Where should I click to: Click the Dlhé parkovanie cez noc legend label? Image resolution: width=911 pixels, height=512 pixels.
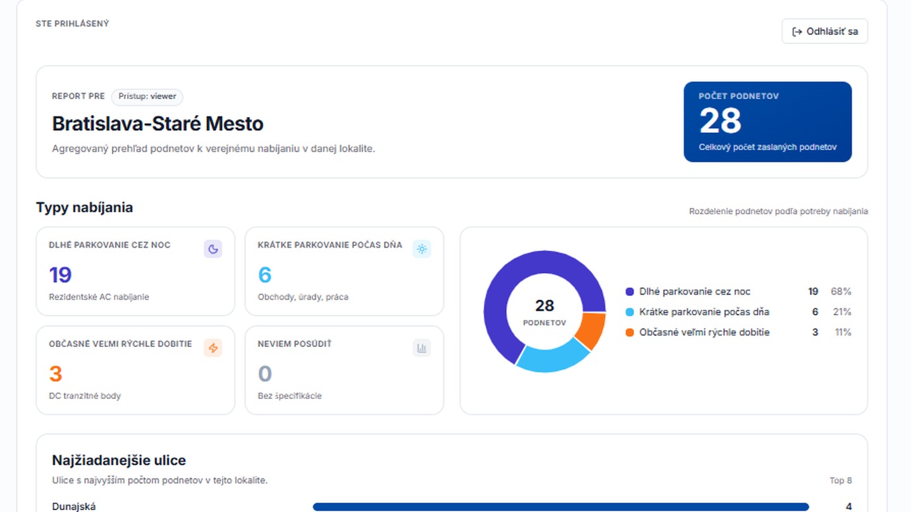point(695,291)
